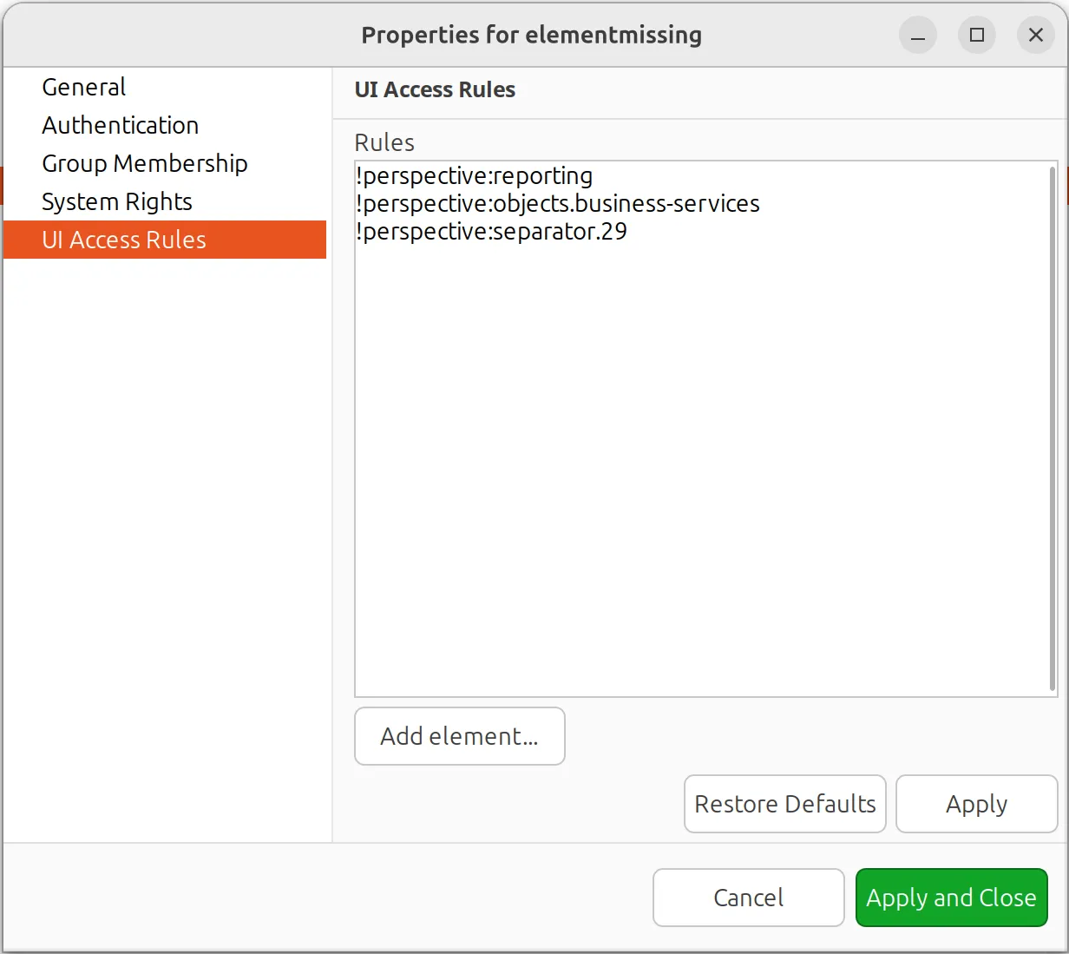Maximize the properties window
This screenshot has height=954, width=1069.
click(976, 35)
